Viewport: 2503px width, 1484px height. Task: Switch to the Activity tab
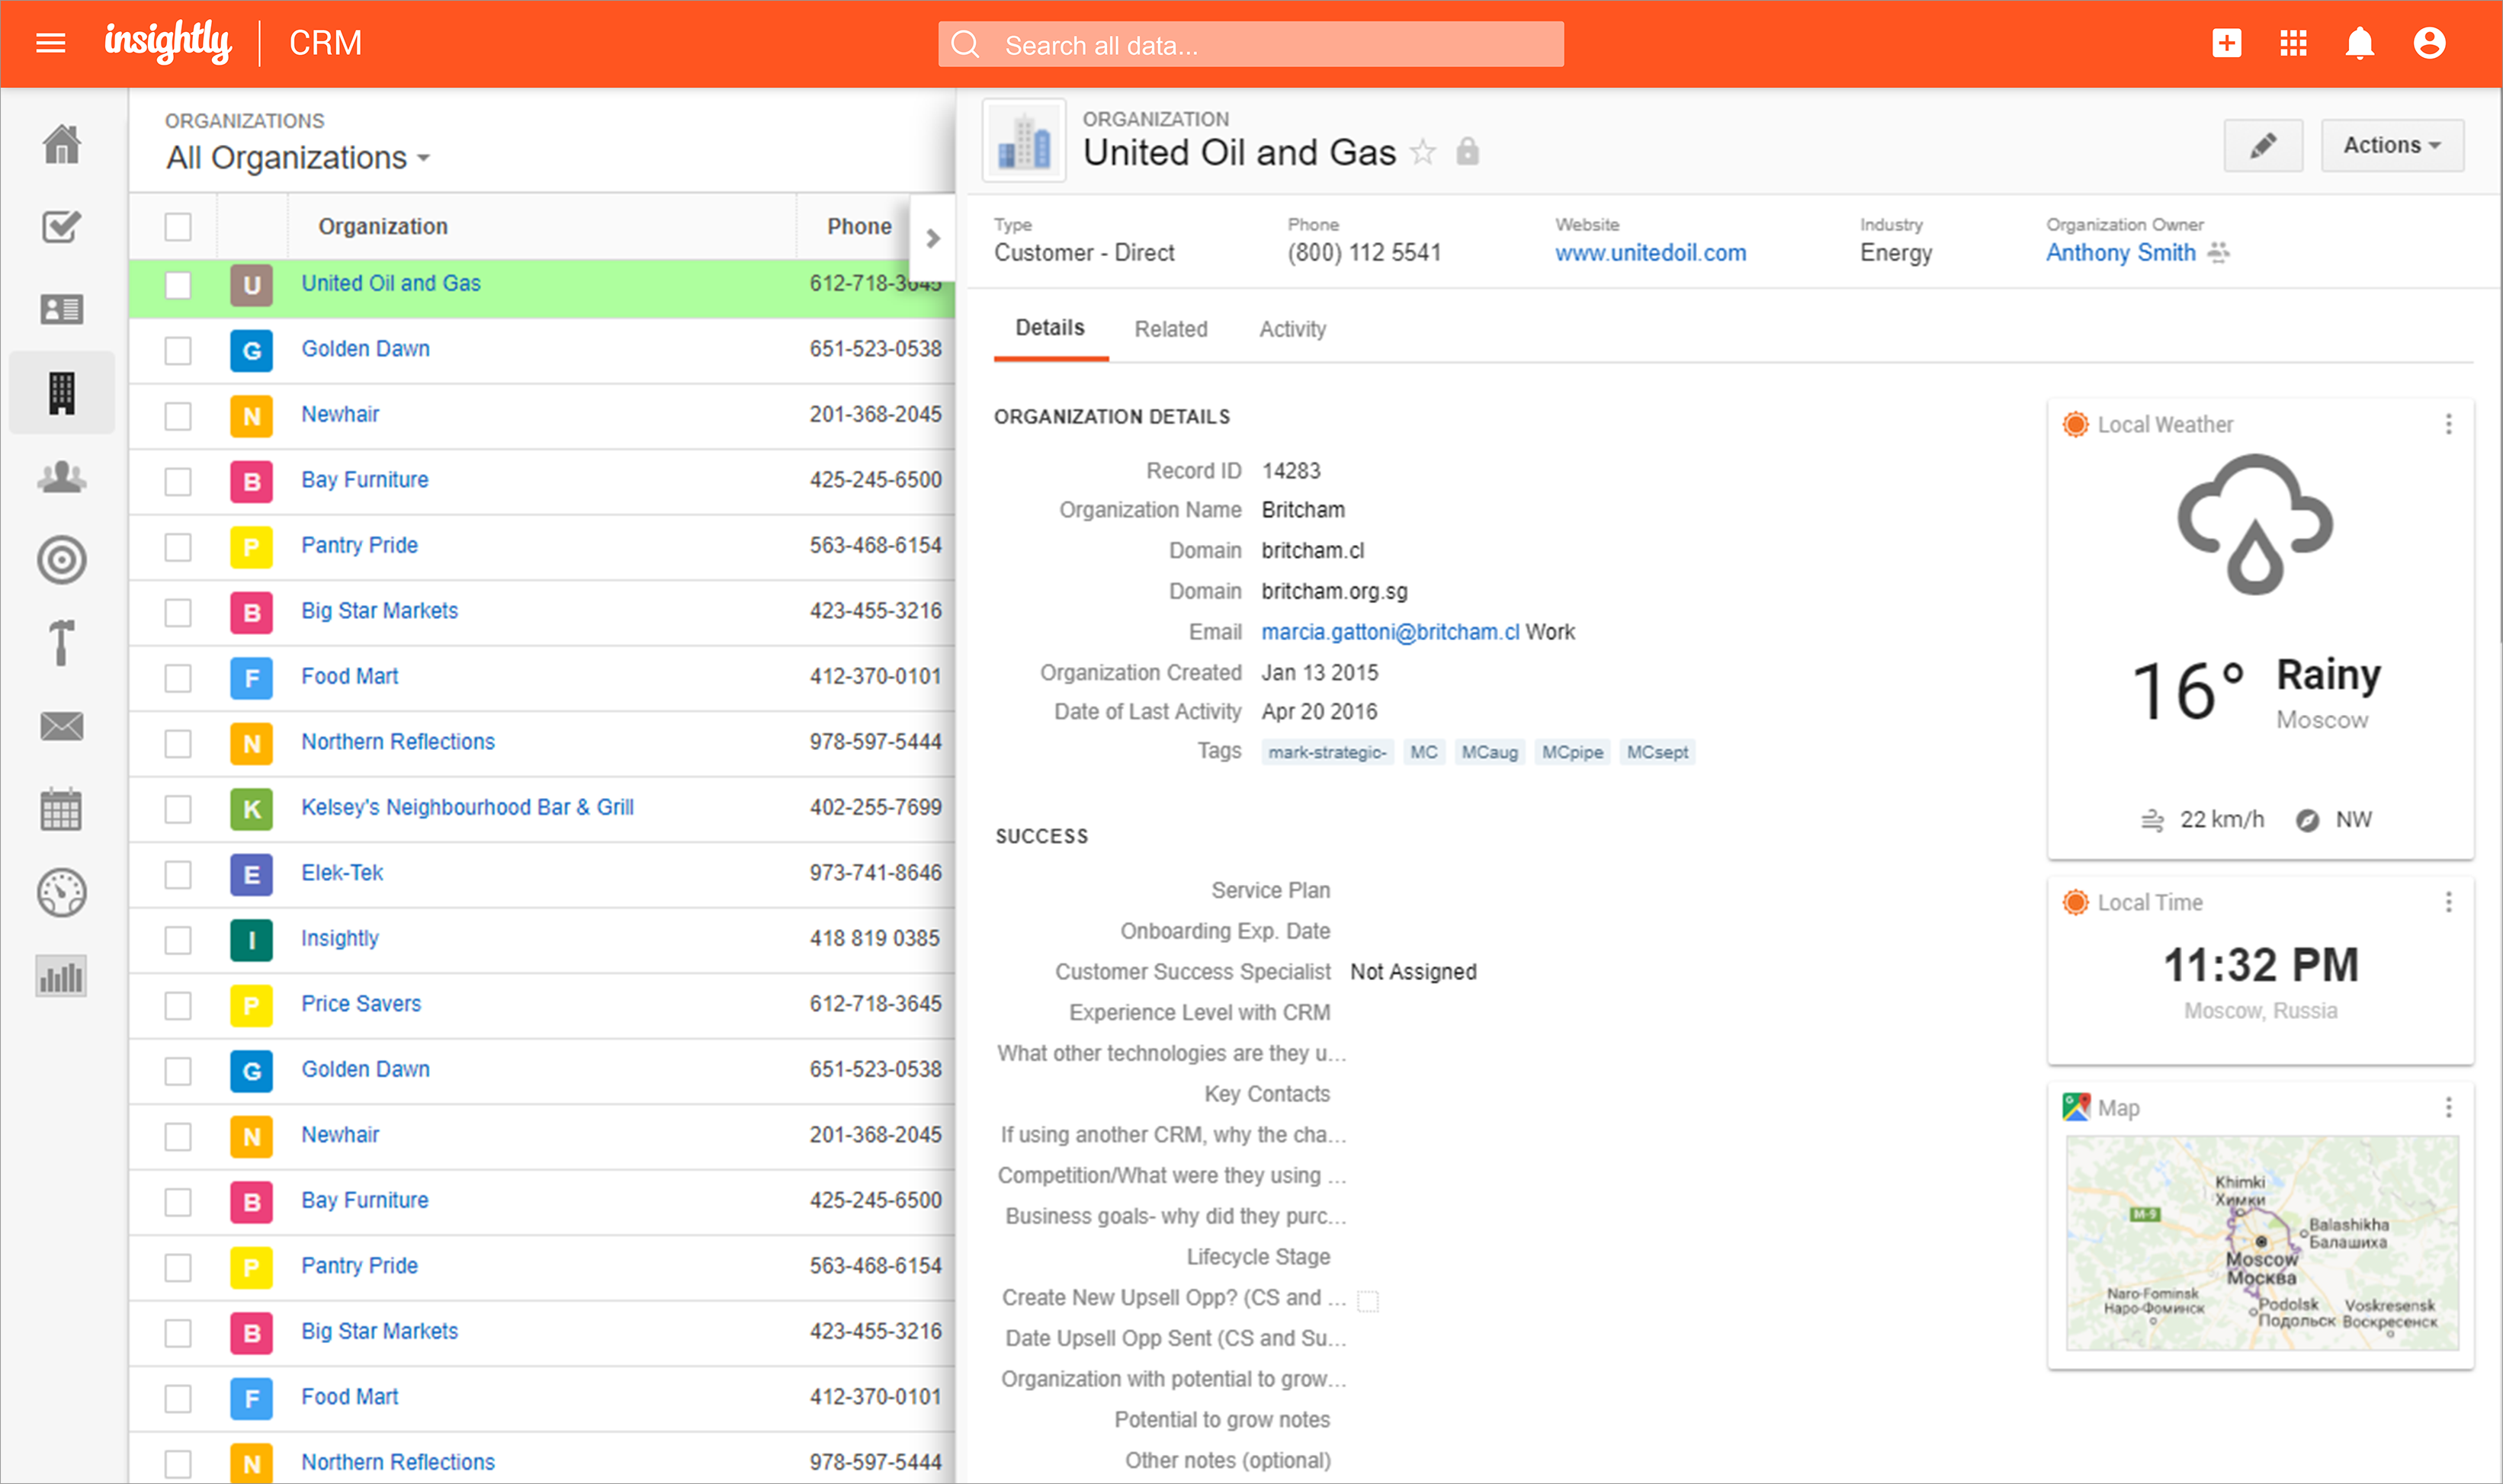(1291, 329)
